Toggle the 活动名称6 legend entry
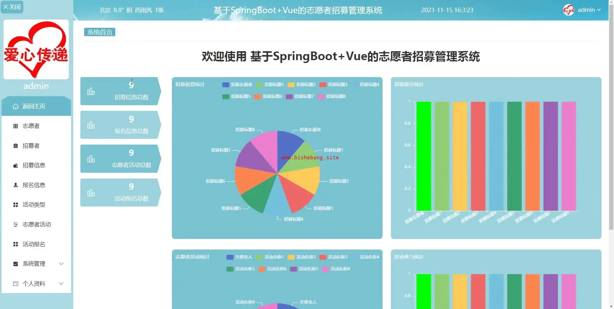 click(x=272, y=269)
